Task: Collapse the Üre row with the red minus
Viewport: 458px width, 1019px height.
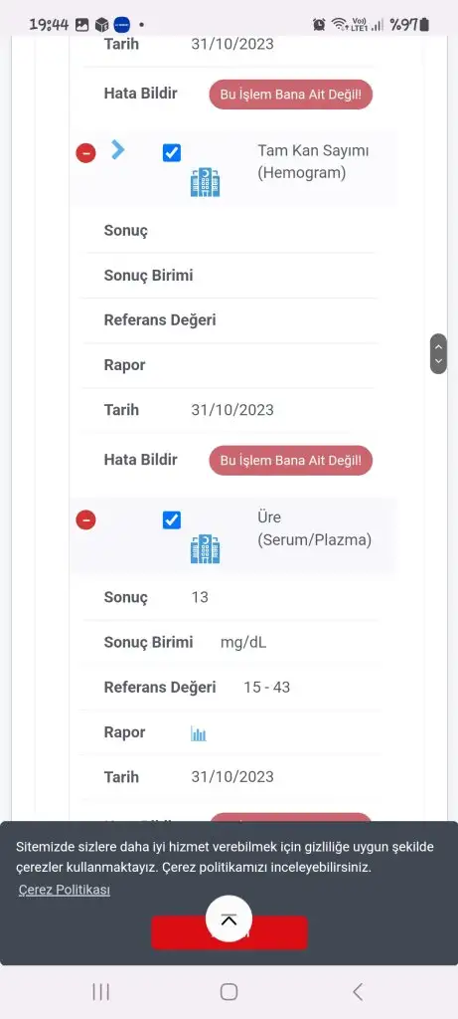Action: 85,519
